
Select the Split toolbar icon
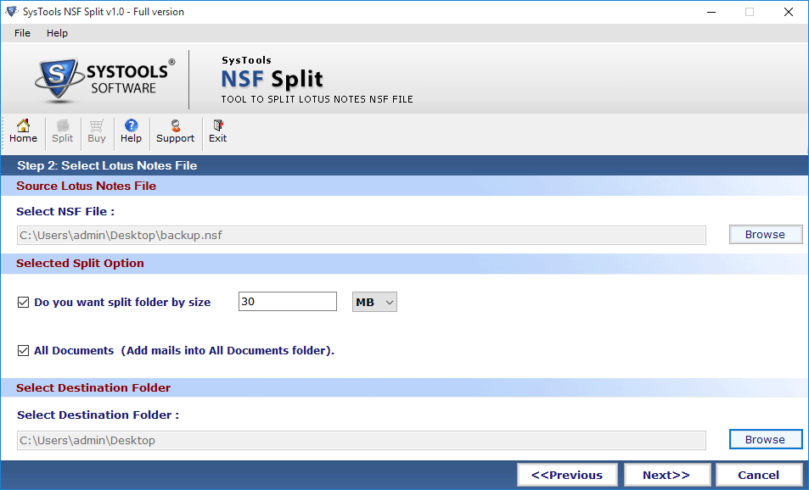pos(63,132)
